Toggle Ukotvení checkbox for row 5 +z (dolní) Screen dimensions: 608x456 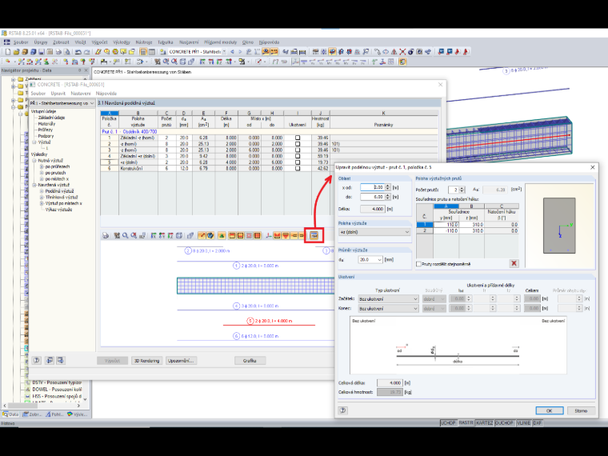(x=298, y=162)
